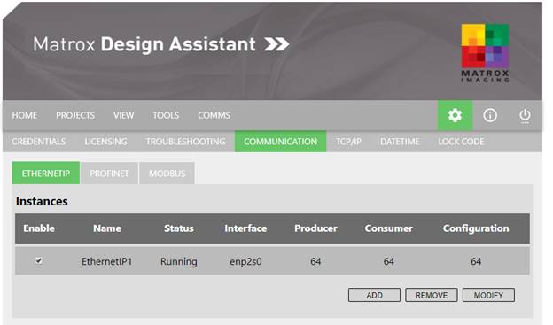Click the information icon
Image resolution: width=553 pixels, height=325 pixels.
coord(490,115)
